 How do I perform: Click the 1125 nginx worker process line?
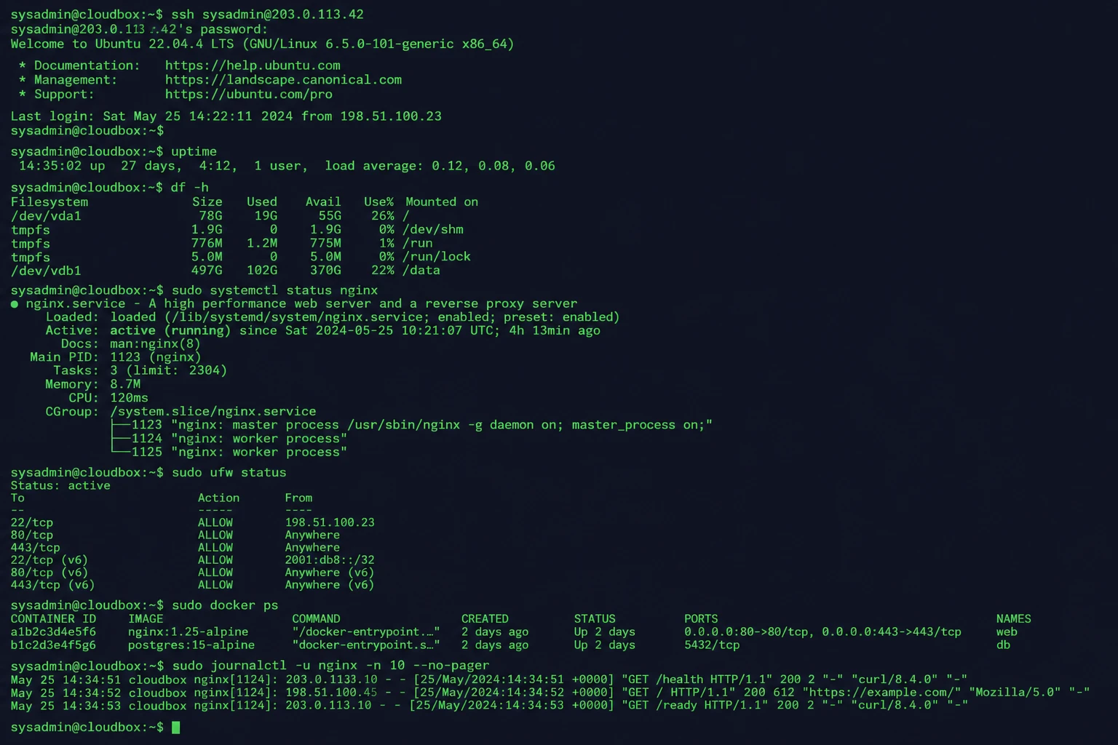coord(229,453)
